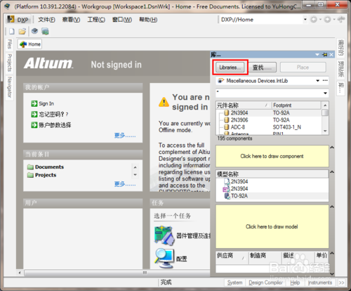Open the 窗口(W) menu

[122, 20]
